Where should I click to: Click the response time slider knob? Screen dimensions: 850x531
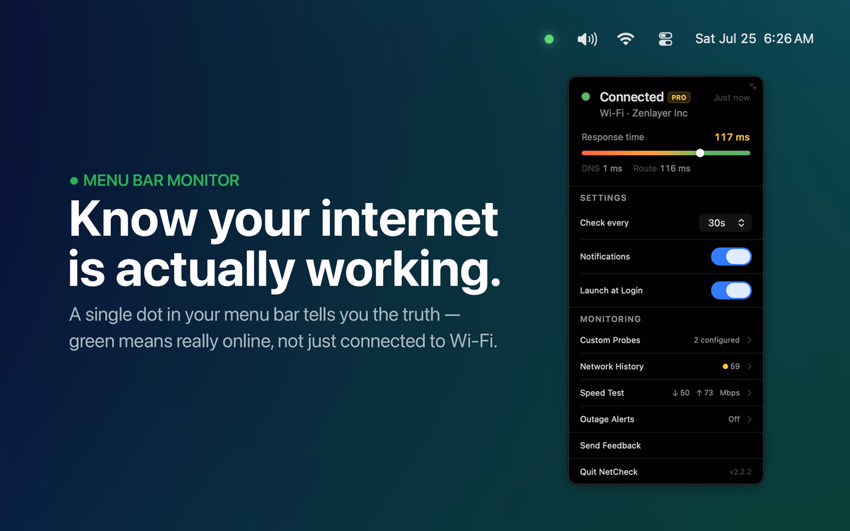pyautogui.click(x=700, y=153)
